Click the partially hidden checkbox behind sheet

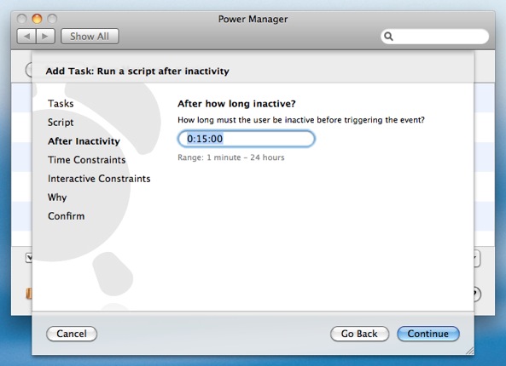[x=29, y=258]
